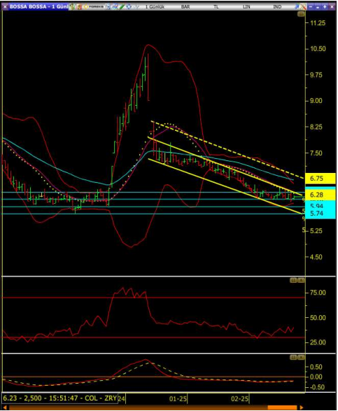
Task: Toggle the LIN scale mode
Action: [246, 7]
